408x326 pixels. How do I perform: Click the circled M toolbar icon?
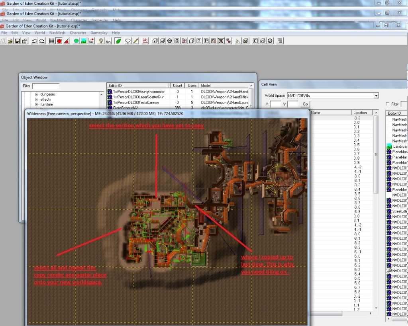coord(170,41)
